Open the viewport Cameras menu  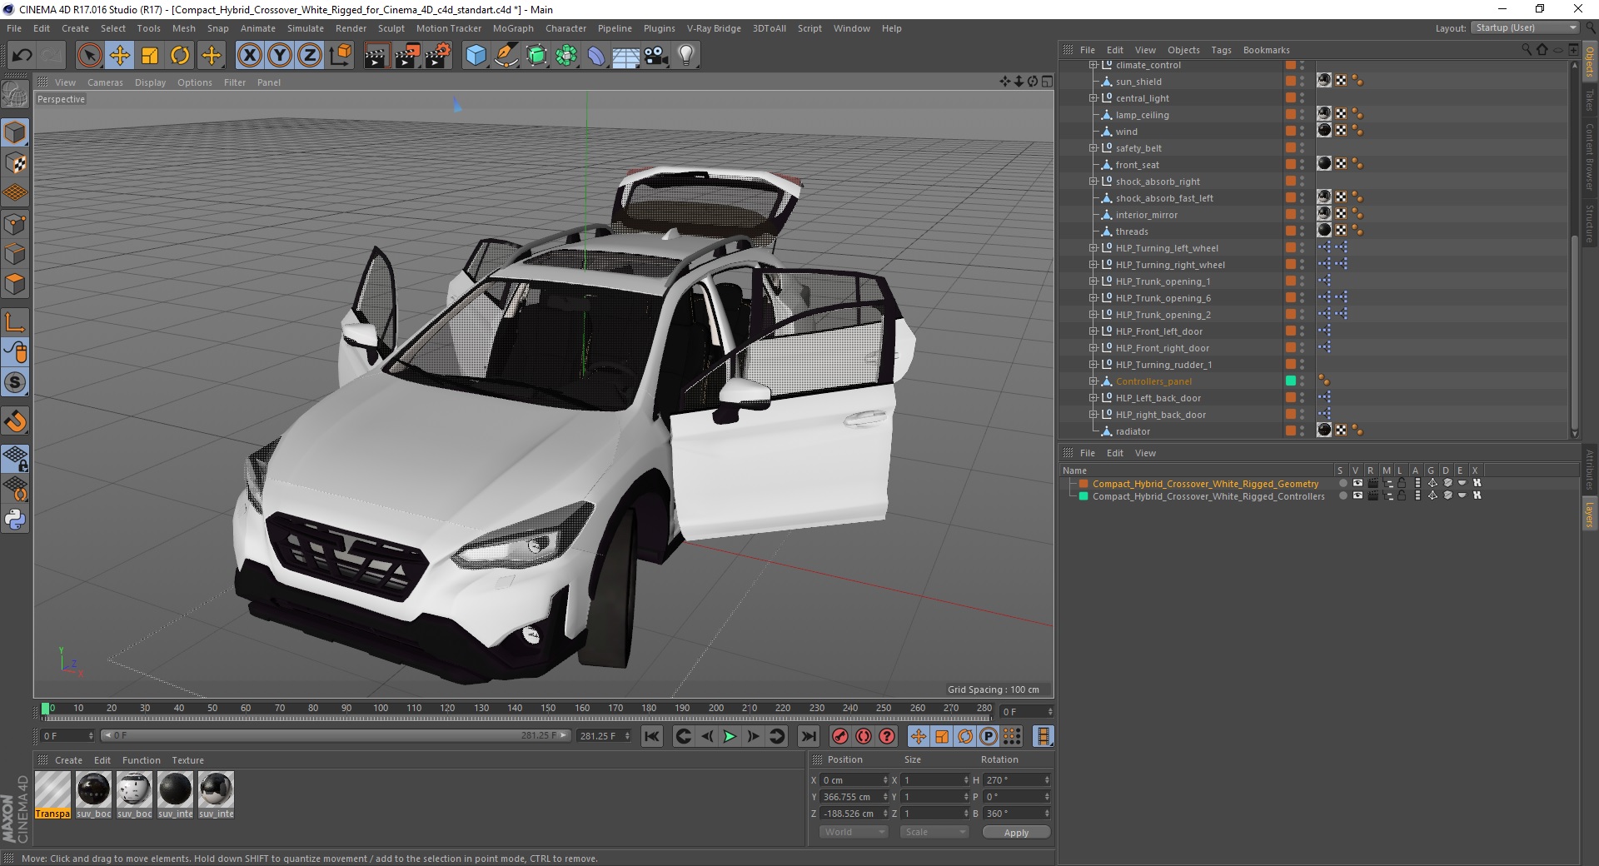pos(105,82)
